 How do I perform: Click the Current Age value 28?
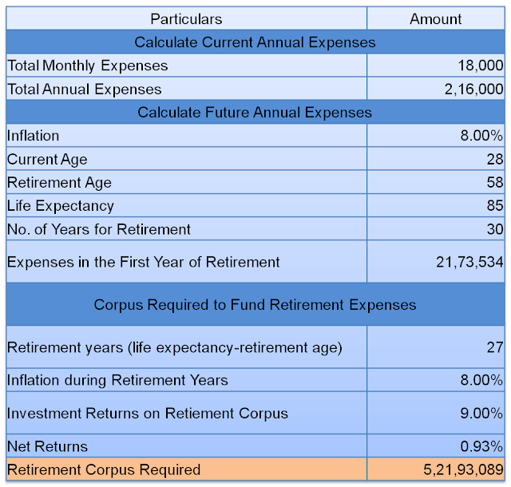pyautogui.click(x=494, y=160)
